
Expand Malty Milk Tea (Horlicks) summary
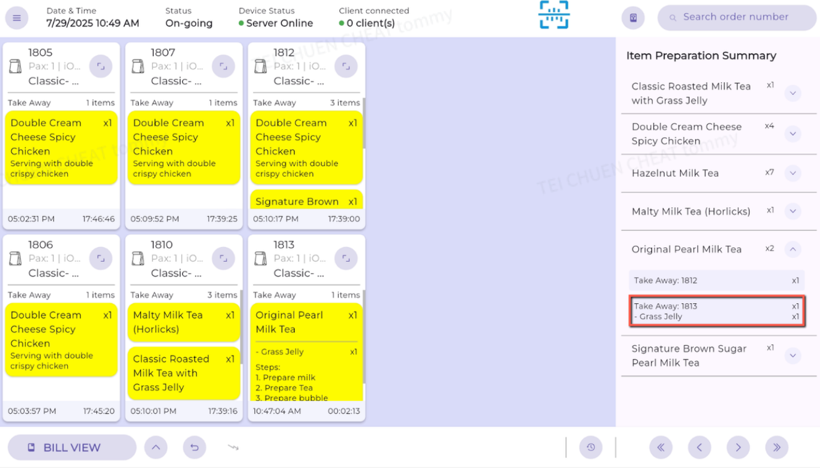(793, 211)
